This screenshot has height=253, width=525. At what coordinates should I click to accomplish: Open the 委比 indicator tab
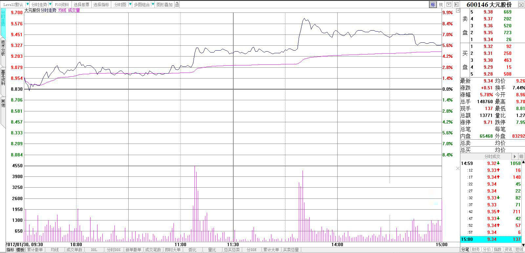192,250
